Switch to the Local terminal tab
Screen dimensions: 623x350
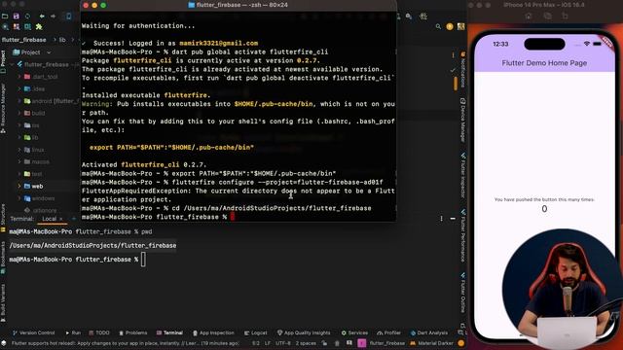click(49, 219)
